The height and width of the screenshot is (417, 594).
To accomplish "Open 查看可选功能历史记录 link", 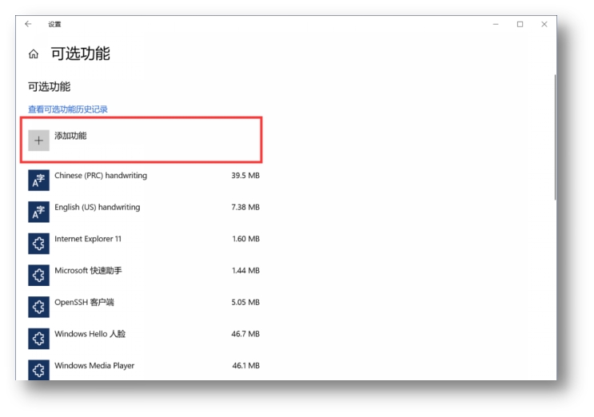I will point(68,109).
